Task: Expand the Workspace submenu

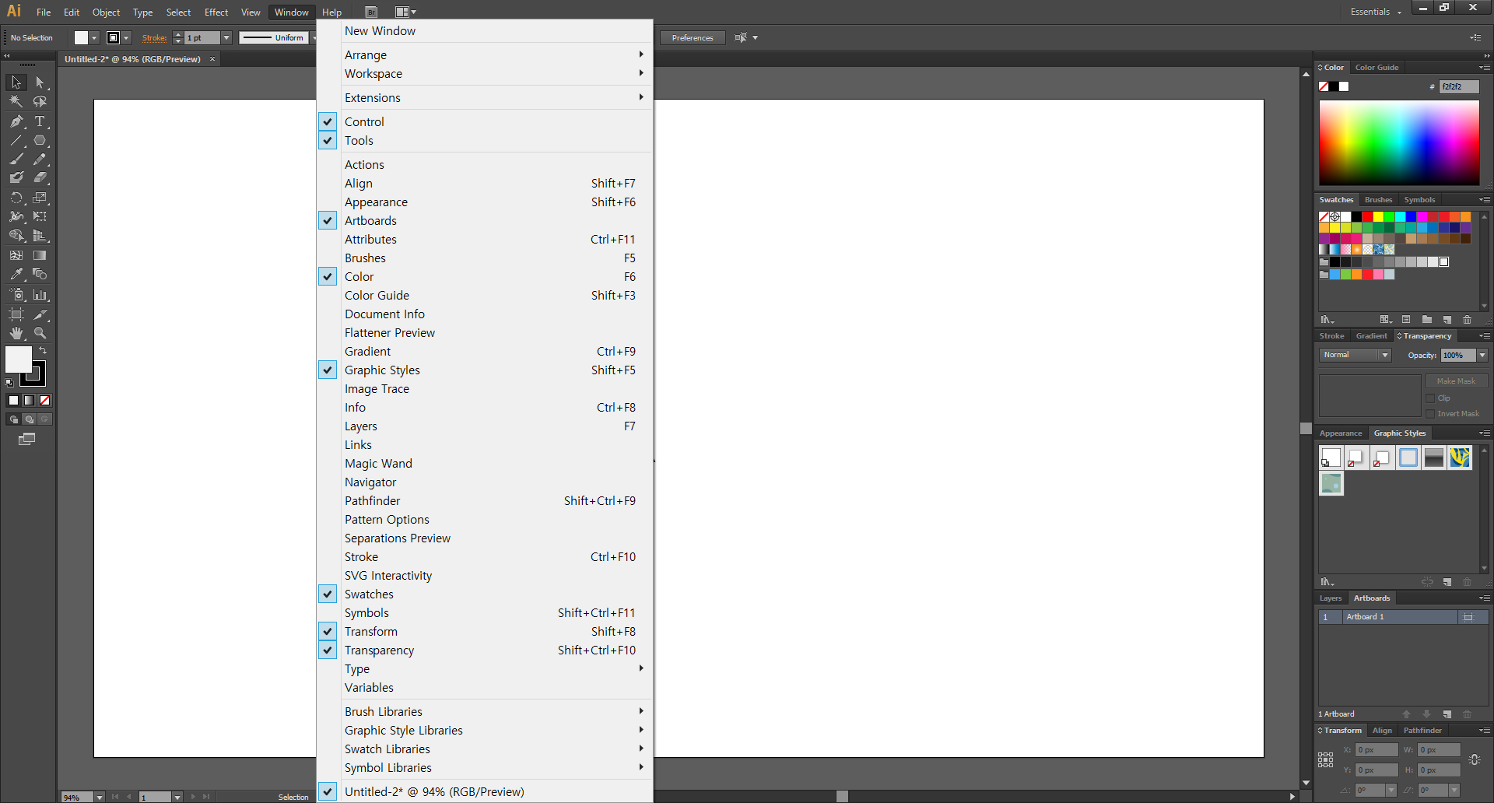Action: (x=484, y=74)
